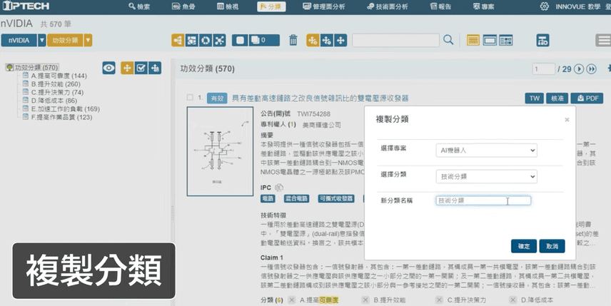Click the hamburger menu icon
This screenshot has width=611, height=306.
click(x=603, y=40)
